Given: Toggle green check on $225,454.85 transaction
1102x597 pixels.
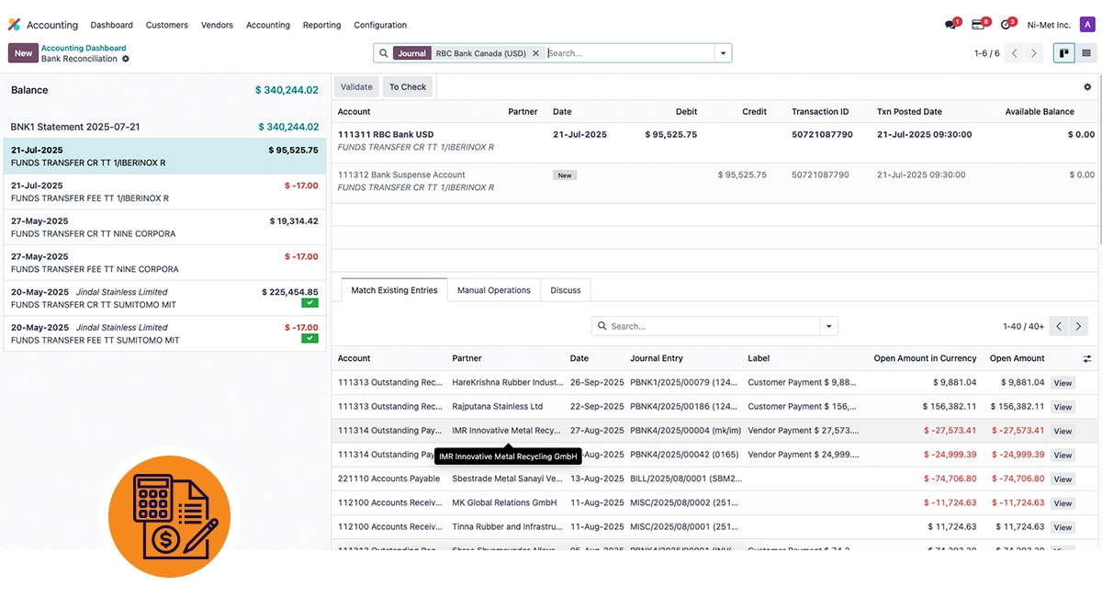Looking at the screenshot, I should pos(309,303).
